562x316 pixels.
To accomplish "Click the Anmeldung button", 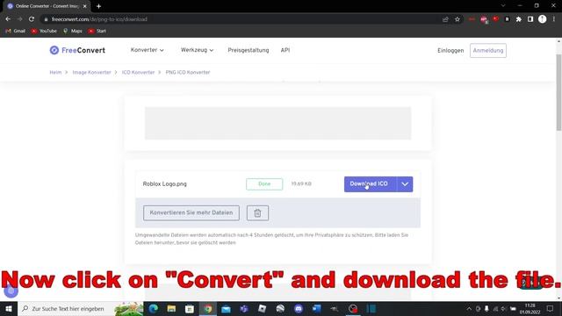I will [x=488, y=51].
